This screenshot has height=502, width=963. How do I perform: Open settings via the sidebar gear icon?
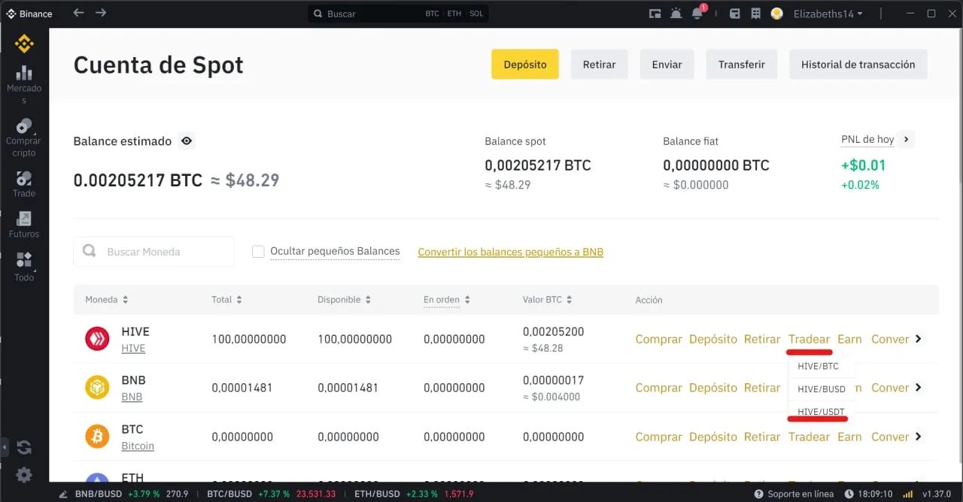click(24, 475)
